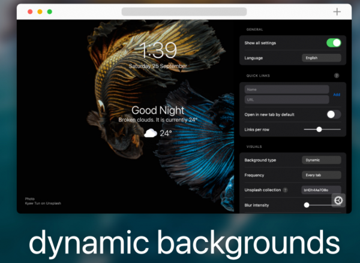The image size is (360, 263).
Task: Maximize the window with the green button
Action: pos(50,12)
